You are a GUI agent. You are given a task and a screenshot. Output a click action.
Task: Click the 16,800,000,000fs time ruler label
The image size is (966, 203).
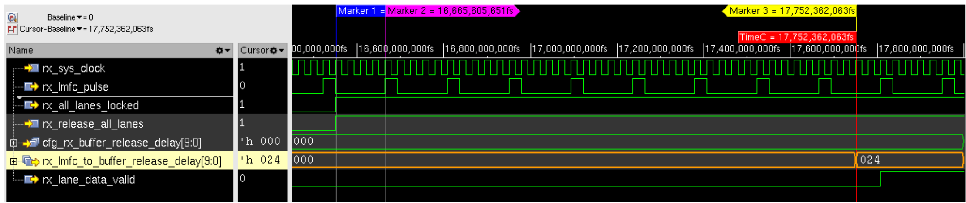[483, 49]
